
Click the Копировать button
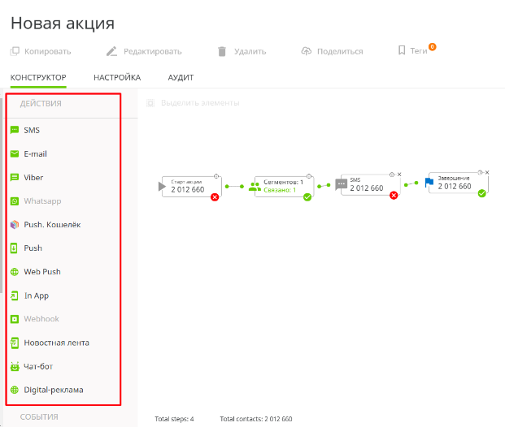pyautogui.click(x=41, y=51)
